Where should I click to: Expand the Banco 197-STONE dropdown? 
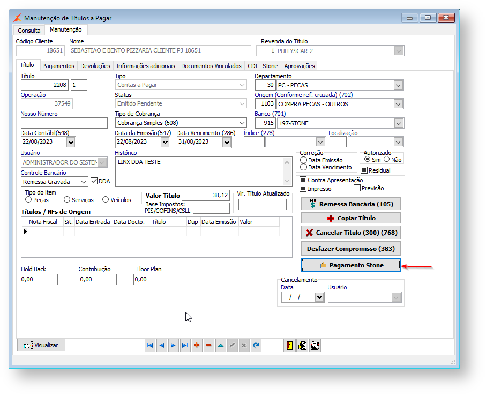[398, 123]
